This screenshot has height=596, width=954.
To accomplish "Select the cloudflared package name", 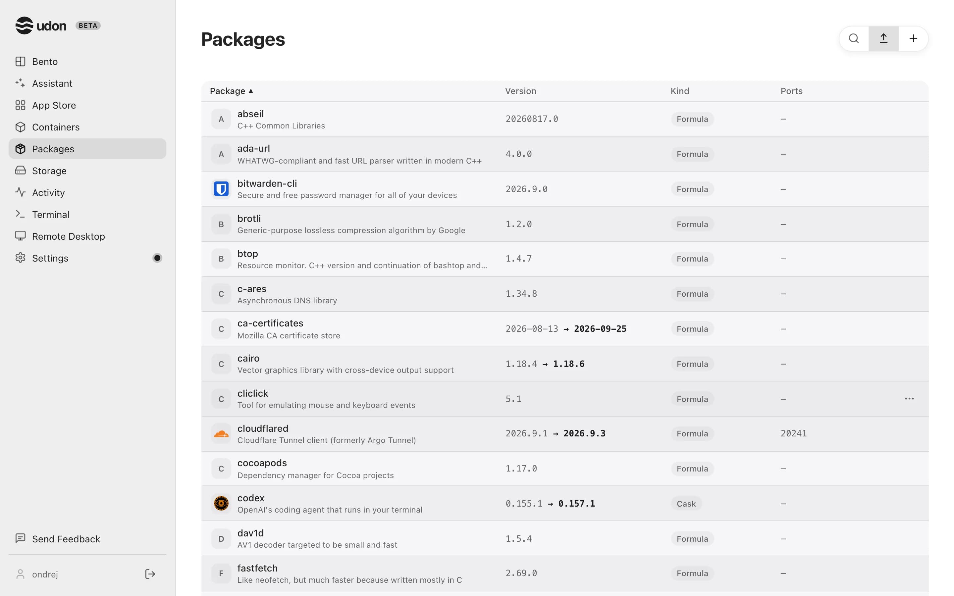I will click(263, 428).
